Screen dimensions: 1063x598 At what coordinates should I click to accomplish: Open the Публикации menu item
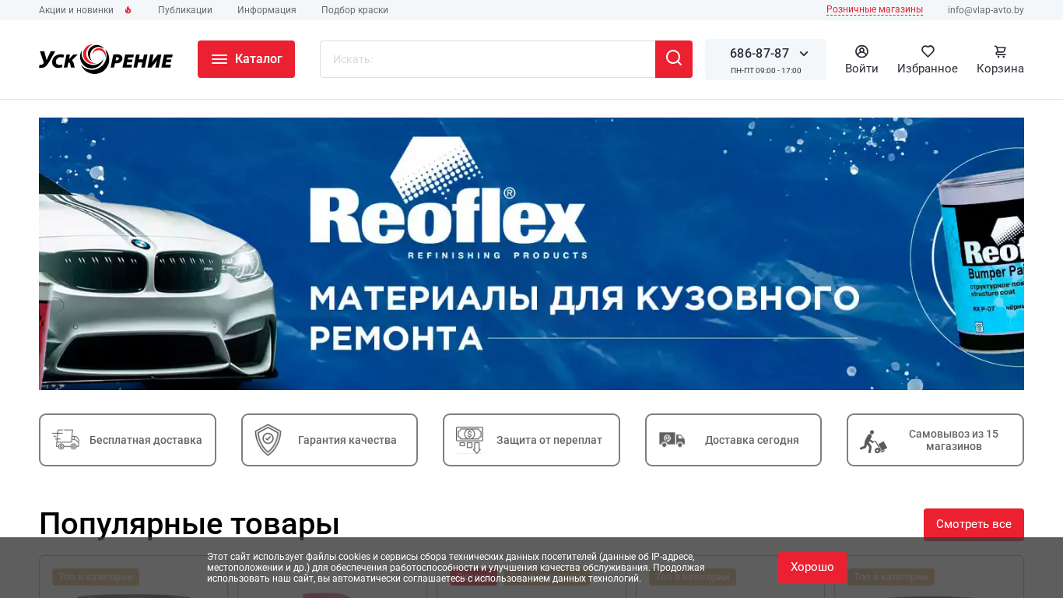(x=185, y=10)
